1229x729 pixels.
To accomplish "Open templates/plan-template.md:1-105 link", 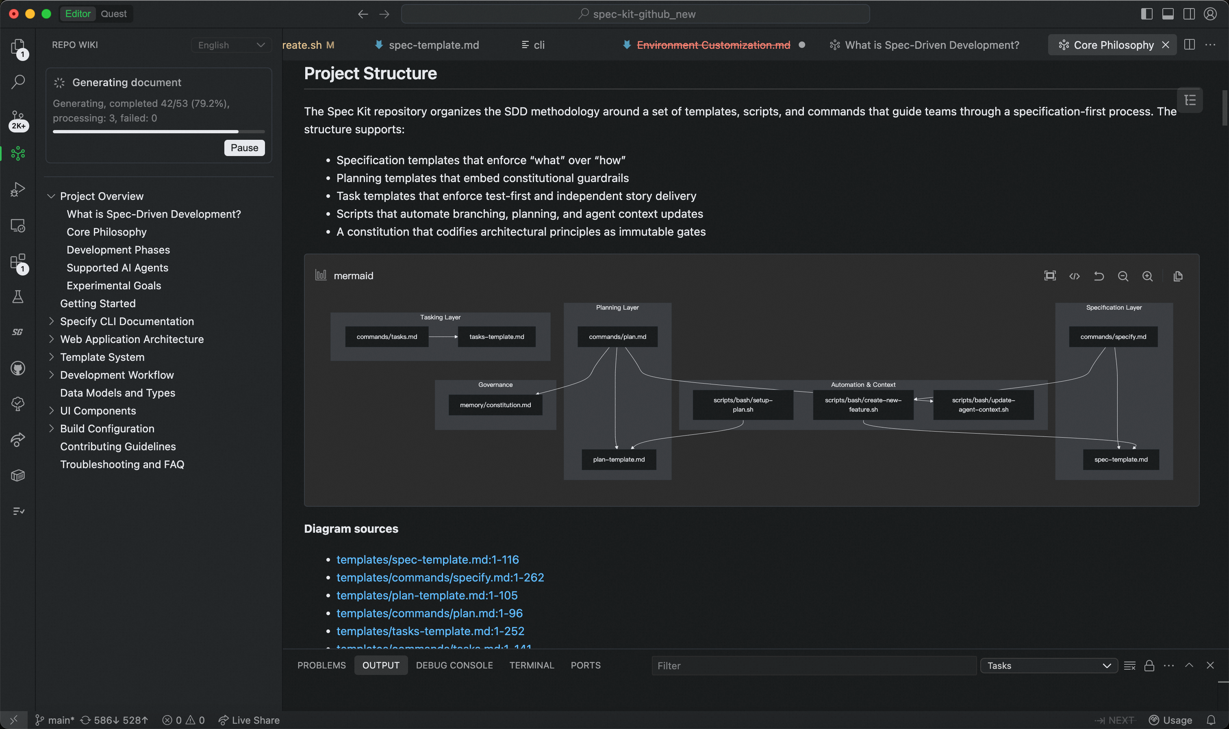I will pos(427,595).
